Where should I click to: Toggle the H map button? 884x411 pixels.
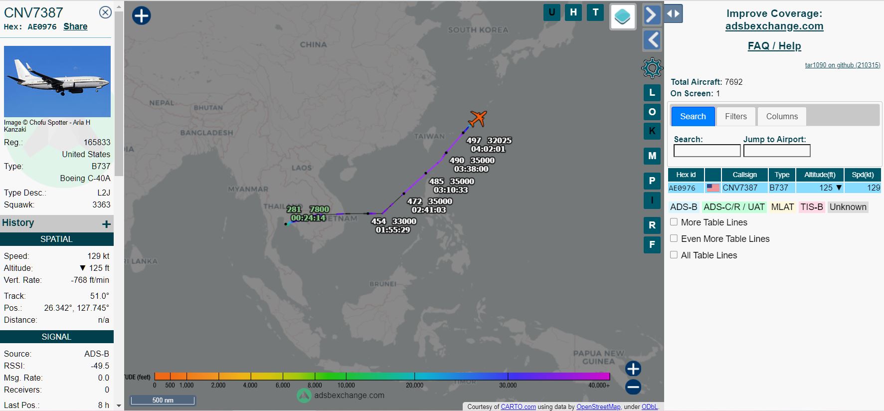[x=573, y=12]
